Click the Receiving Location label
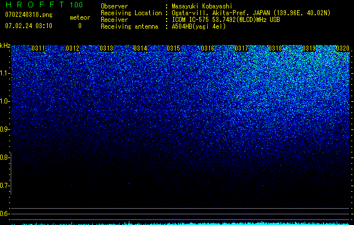The width and height of the screenshot is (354, 225). pos(131,13)
